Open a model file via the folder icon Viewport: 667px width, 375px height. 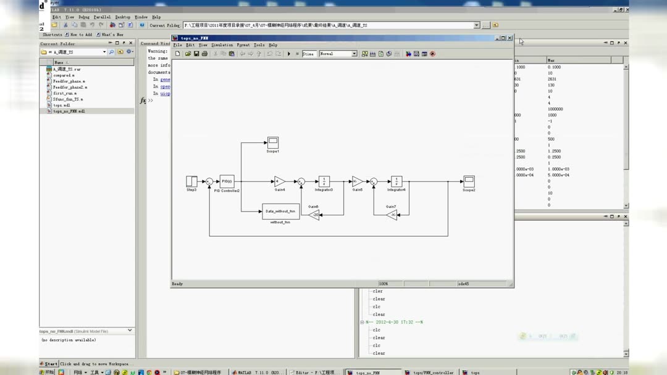pyautogui.click(x=188, y=54)
